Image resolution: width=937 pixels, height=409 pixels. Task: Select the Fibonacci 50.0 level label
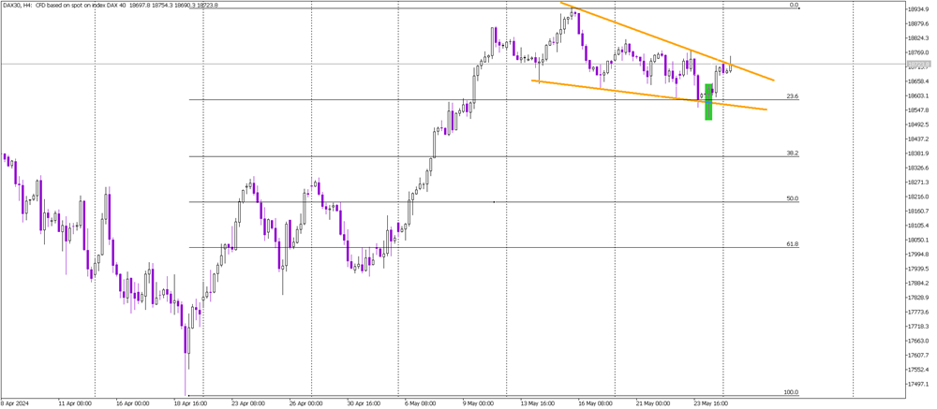[794, 198]
